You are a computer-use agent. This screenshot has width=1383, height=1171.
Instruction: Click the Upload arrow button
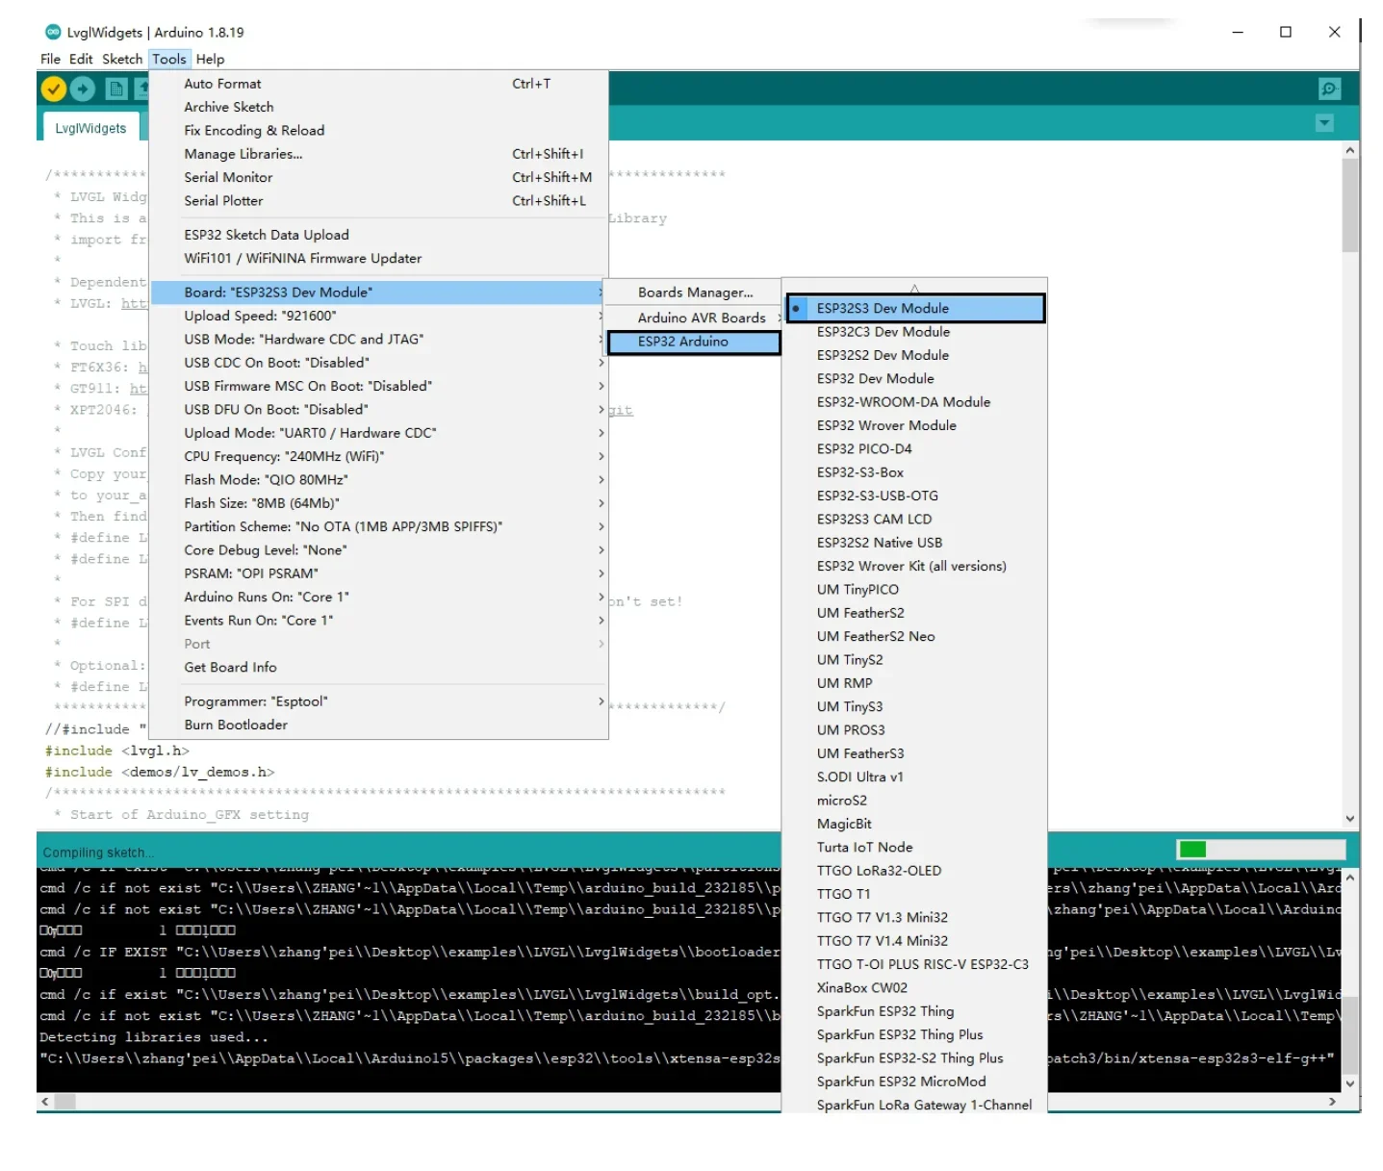83,89
